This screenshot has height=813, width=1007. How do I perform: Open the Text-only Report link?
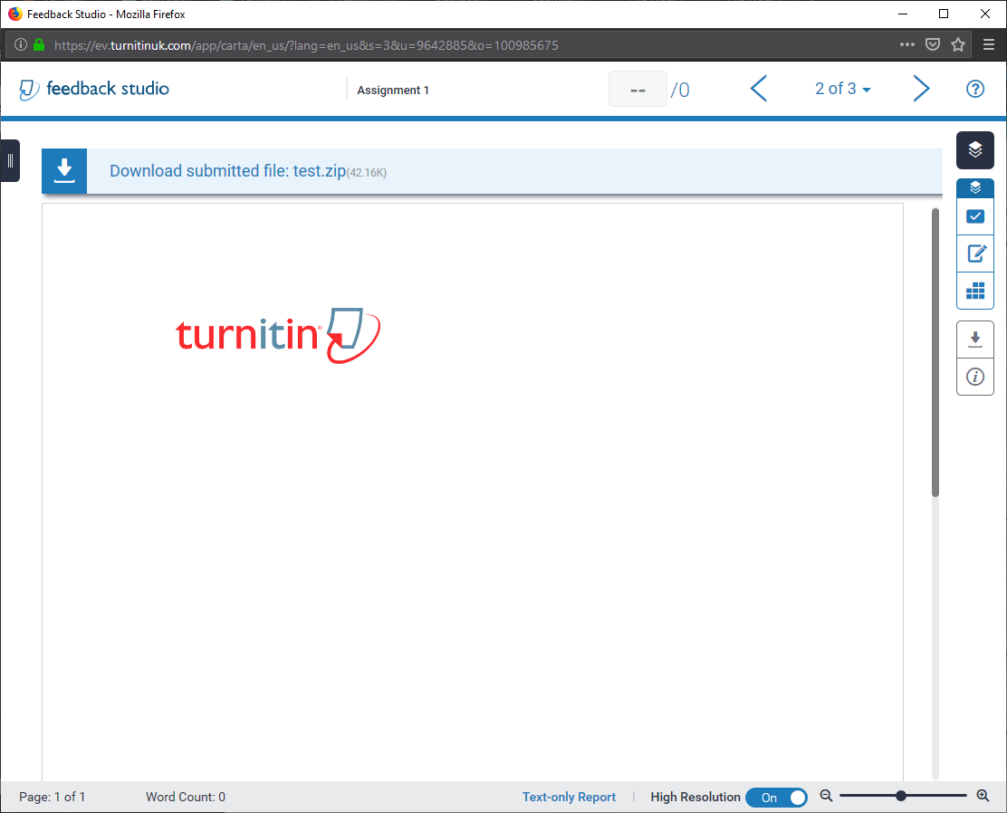pyautogui.click(x=569, y=797)
